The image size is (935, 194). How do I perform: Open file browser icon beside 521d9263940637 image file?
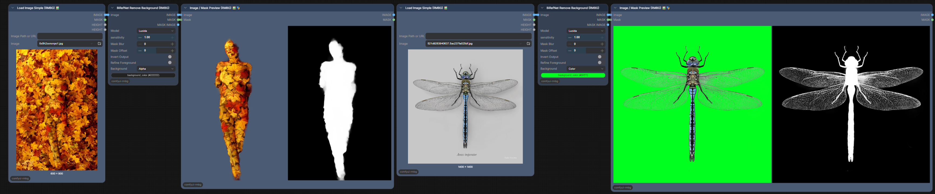(x=528, y=44)
